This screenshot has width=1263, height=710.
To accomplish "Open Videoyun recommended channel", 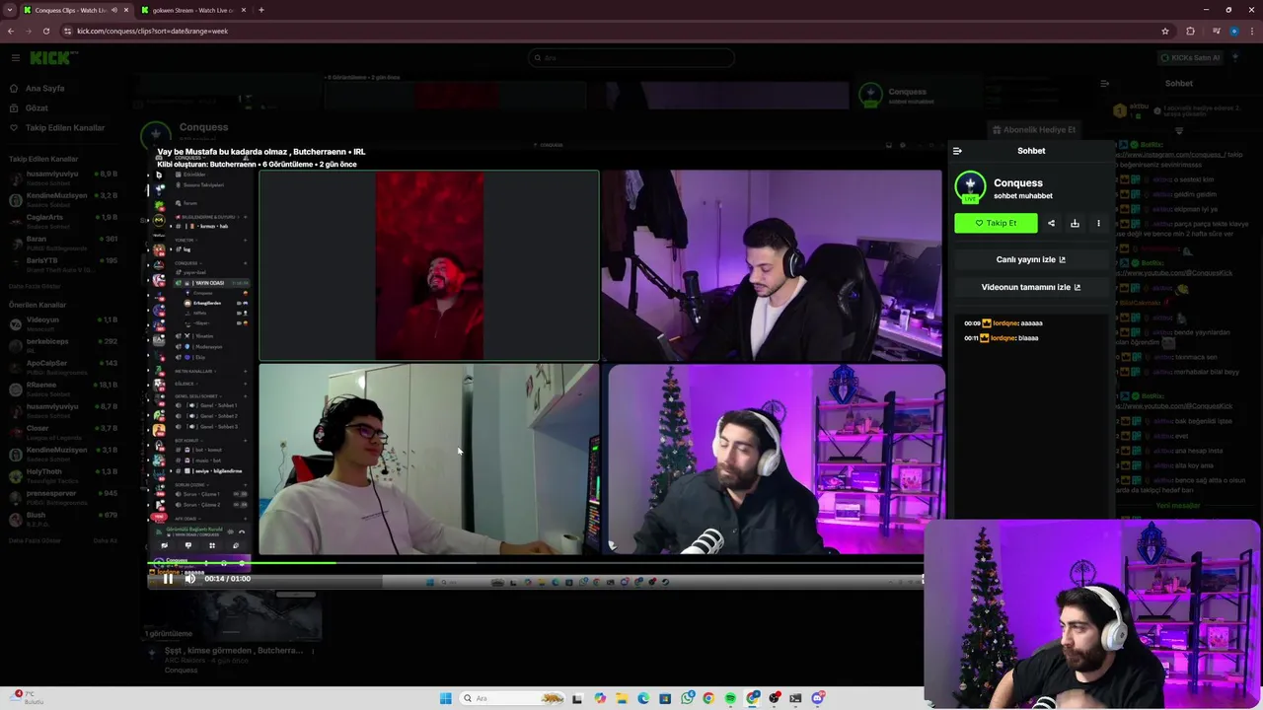I will tap(63, 323).
